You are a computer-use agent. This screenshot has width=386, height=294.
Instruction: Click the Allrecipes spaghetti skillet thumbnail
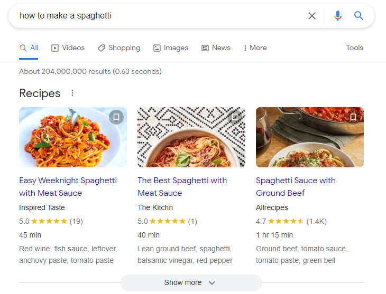tap(309, 137)
